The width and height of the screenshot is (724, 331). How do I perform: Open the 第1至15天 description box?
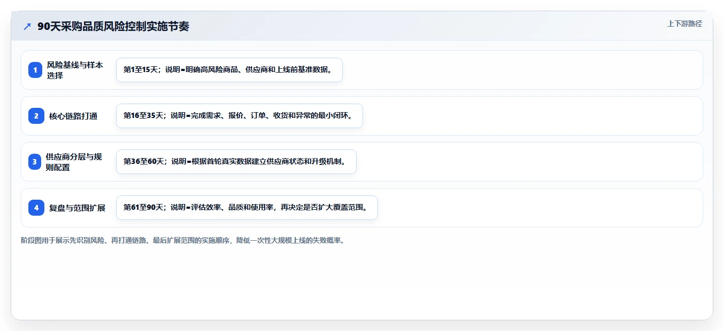pyautogui.click(x=229, y=70)
